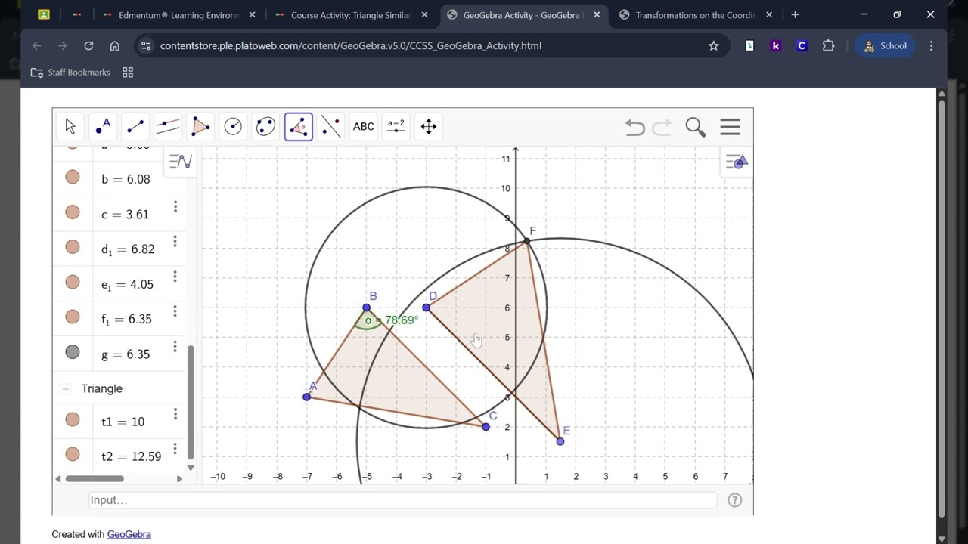Open the Staff Bookmarks folder

tap(70, 73)
